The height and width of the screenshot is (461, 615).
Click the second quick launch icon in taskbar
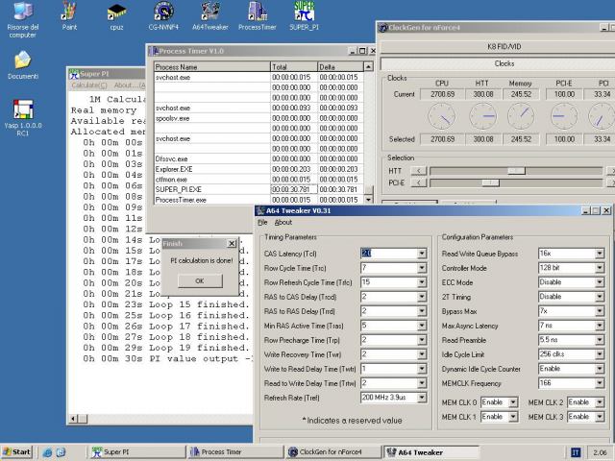click(61, 452)
